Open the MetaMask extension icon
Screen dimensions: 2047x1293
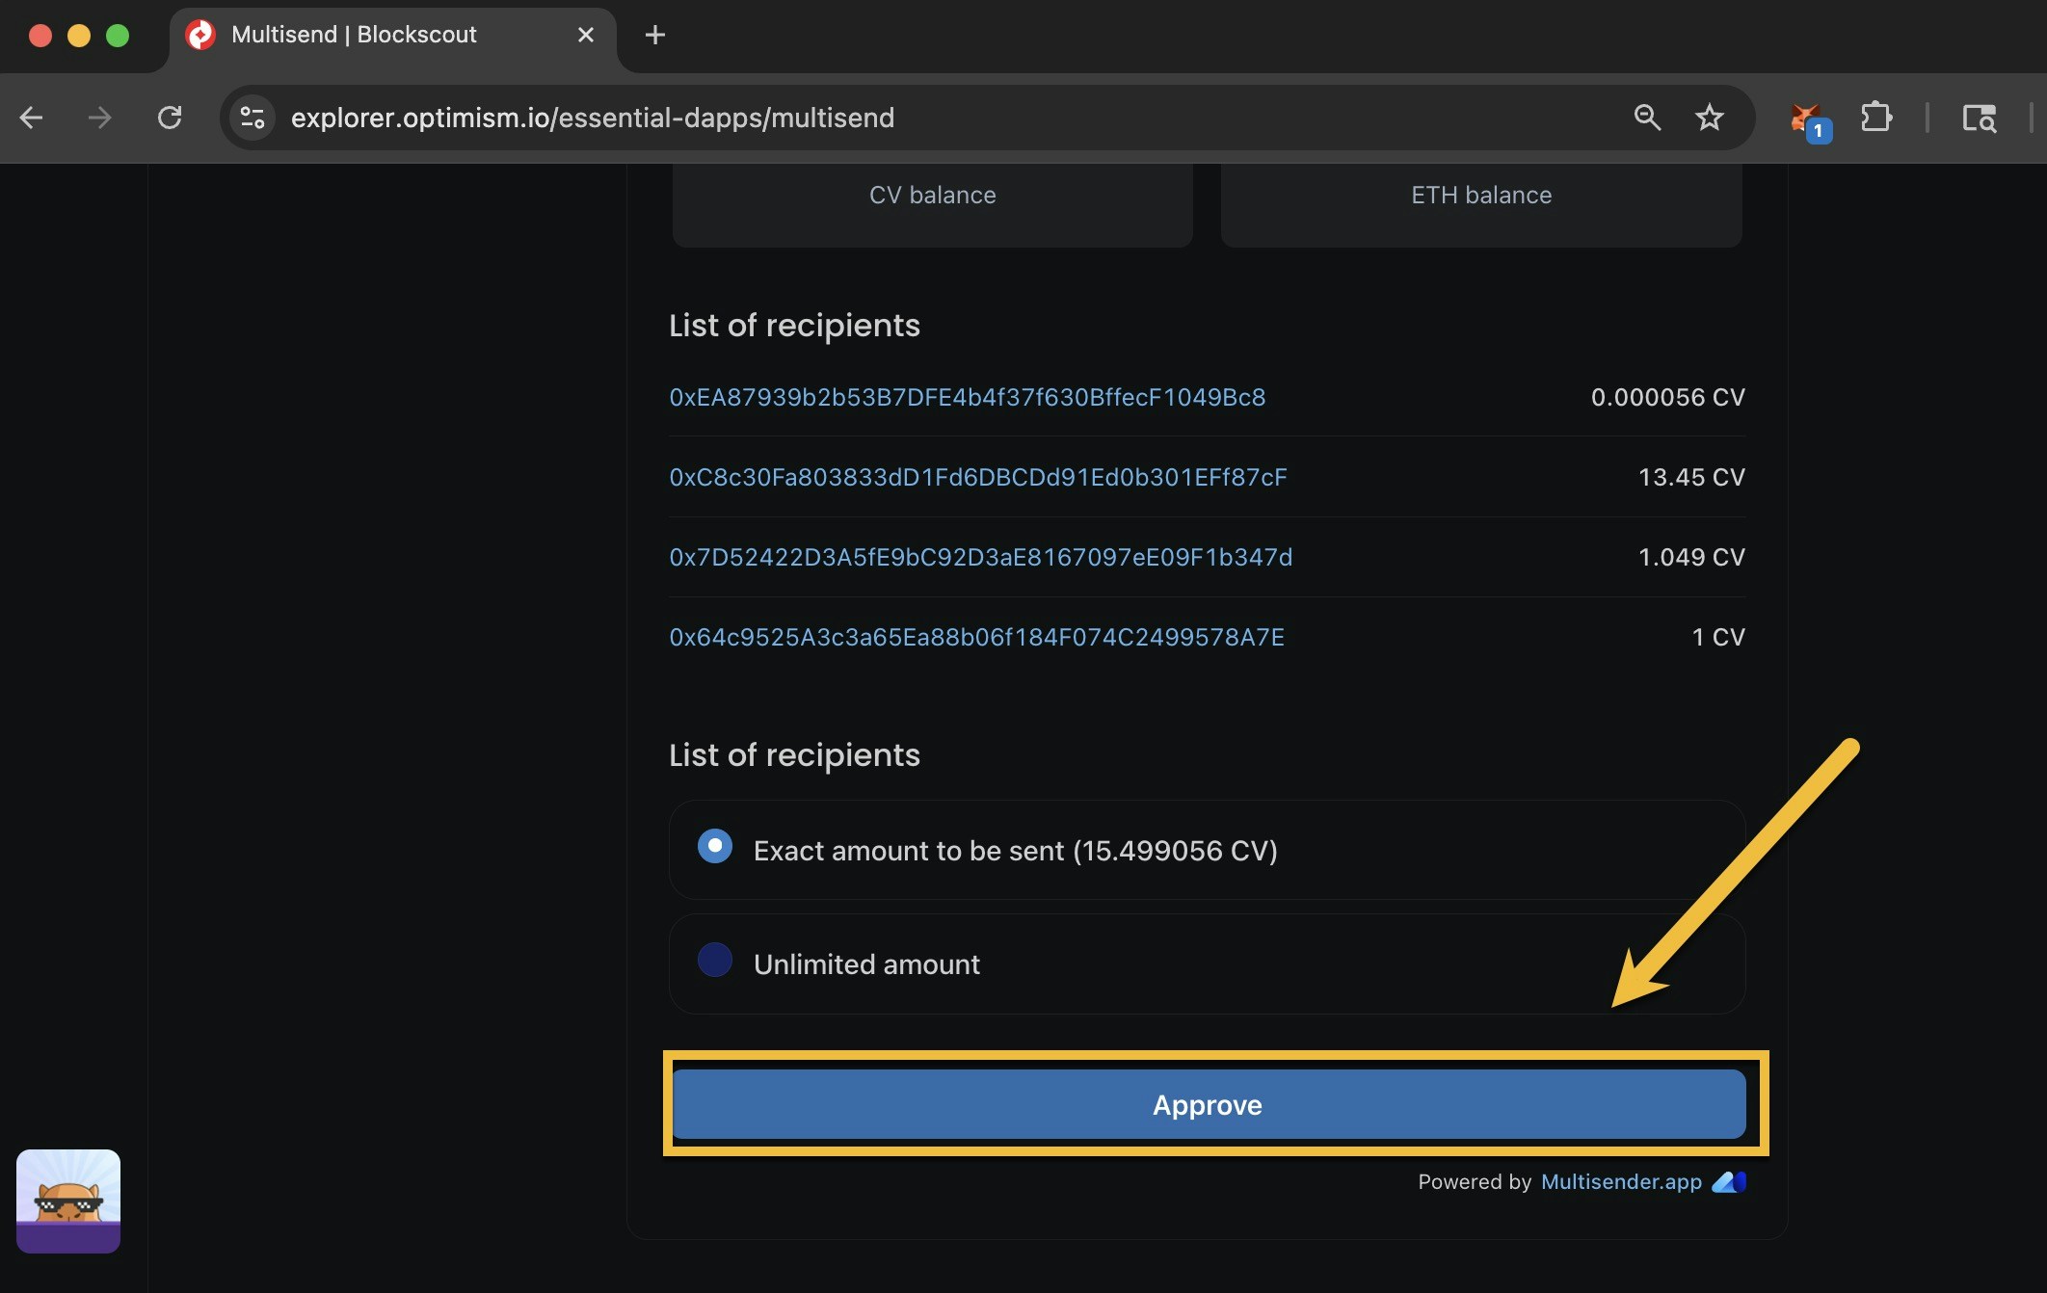pyautogui.click(x=1807, y=118)
